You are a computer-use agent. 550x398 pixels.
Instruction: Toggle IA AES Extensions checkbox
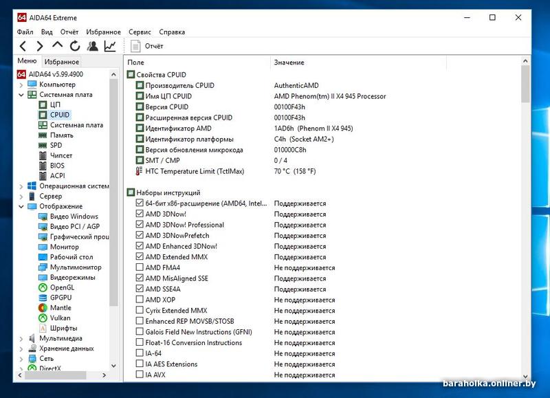point(140,364)
